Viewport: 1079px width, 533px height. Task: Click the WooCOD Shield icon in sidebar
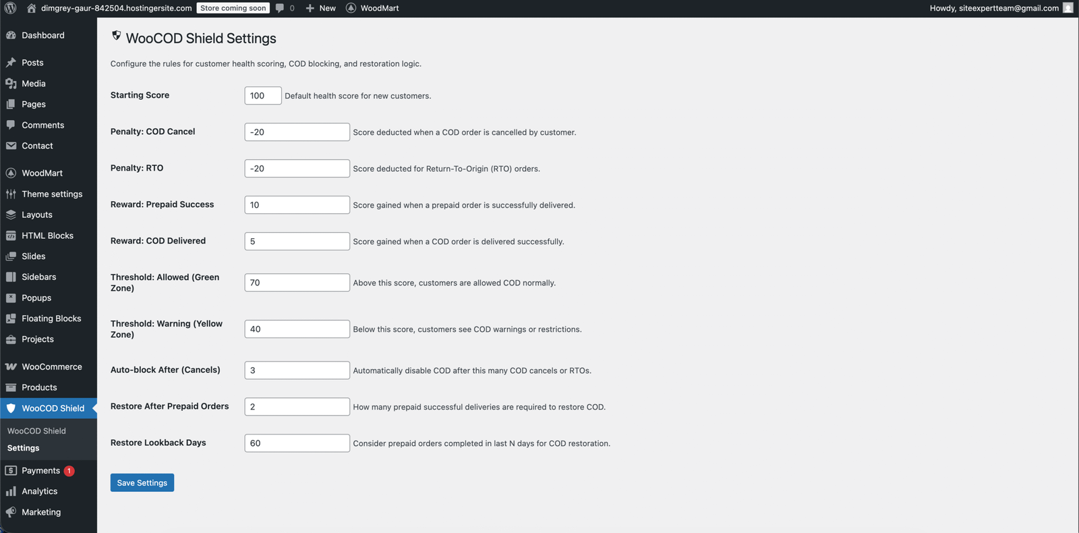coord(11,408)
